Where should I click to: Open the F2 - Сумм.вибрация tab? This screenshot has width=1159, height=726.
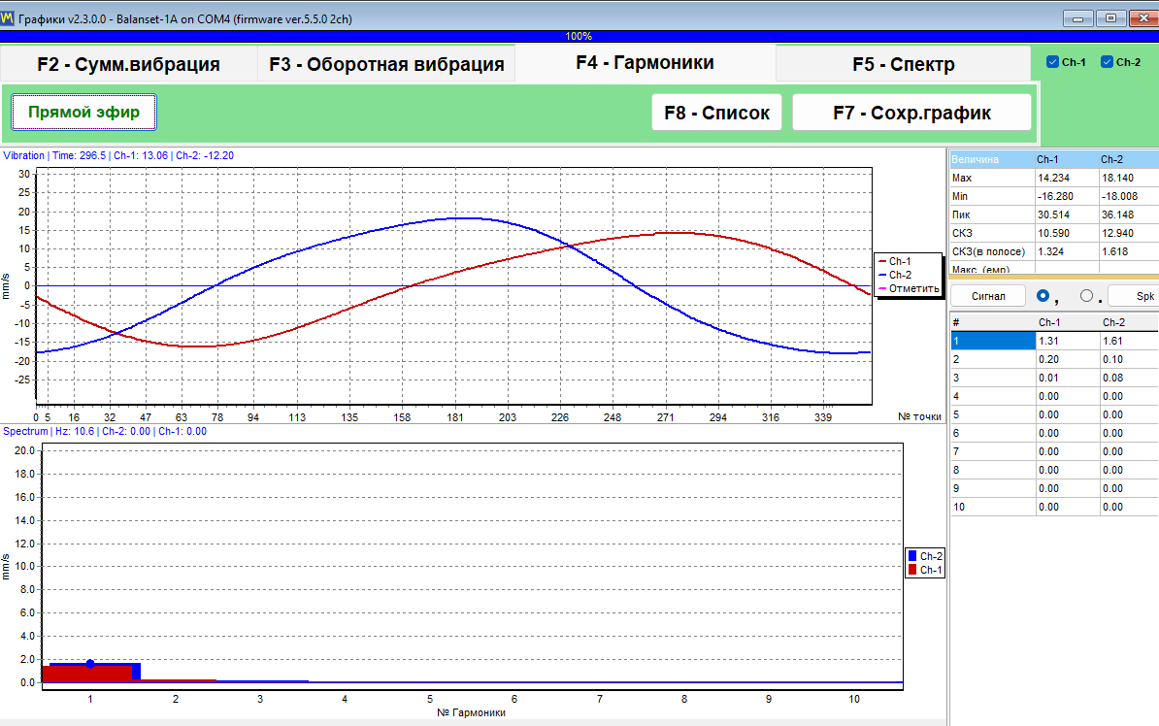pos(128,64)
